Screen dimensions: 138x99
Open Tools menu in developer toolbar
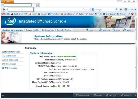[98, 14]
